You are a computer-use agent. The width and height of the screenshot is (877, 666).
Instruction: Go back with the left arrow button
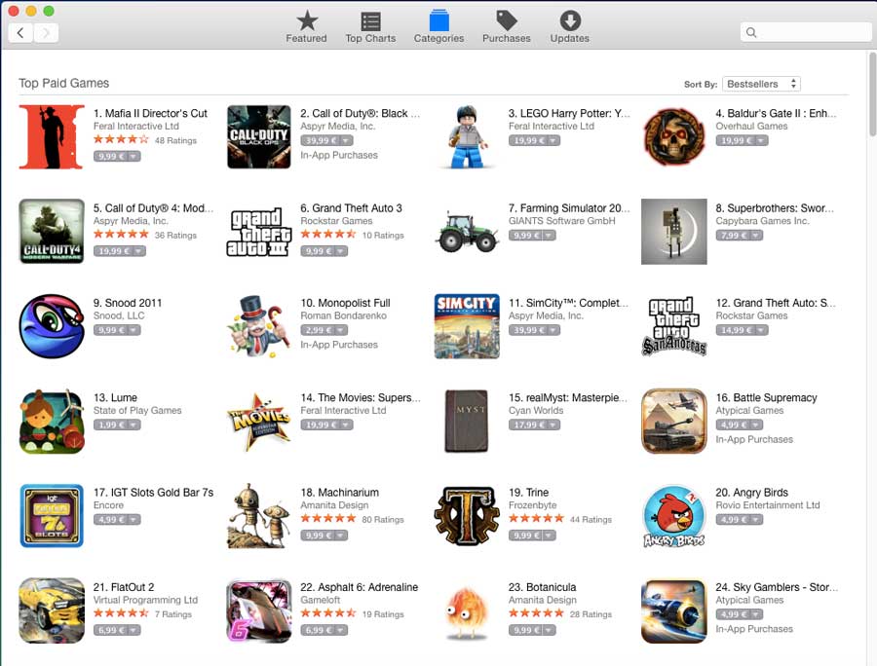(20, 33)
